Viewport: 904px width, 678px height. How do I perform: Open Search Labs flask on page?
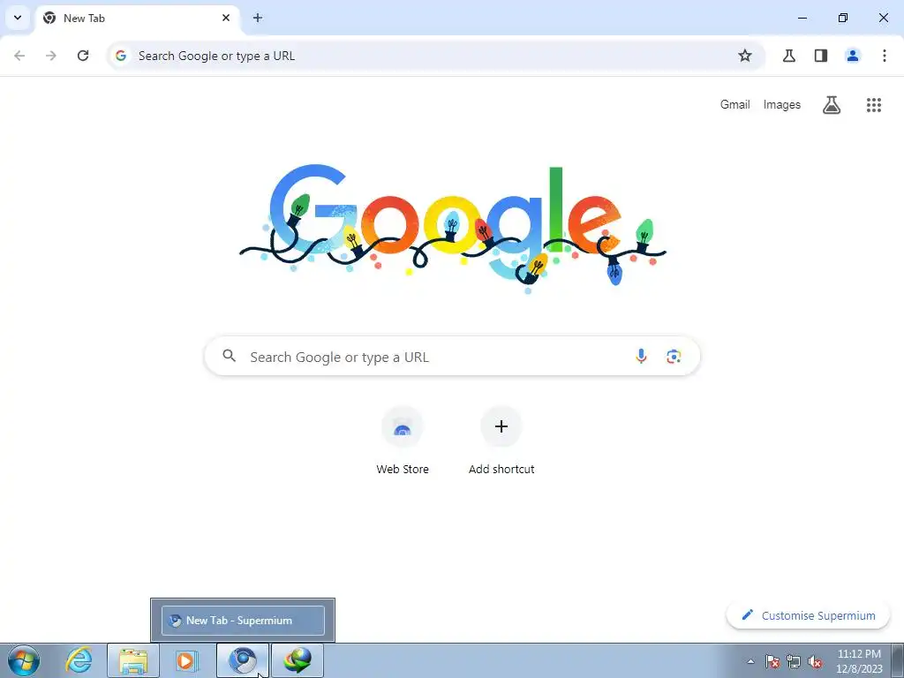pyautogui.click(x=832, y=104)
